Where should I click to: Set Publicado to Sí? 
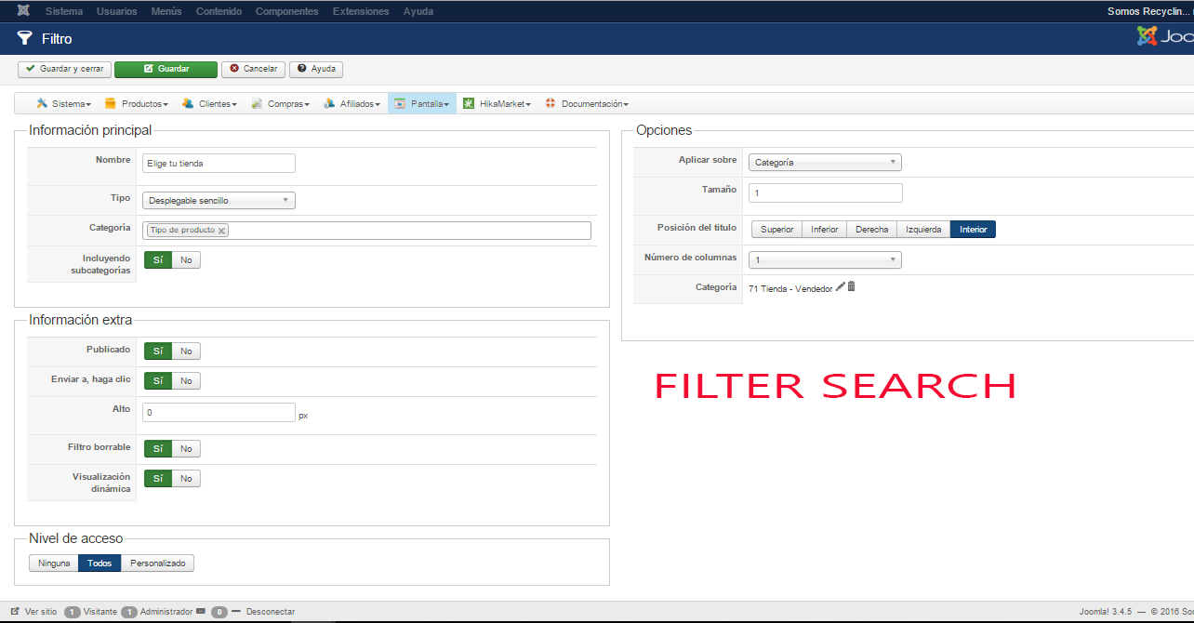point(158,351)
